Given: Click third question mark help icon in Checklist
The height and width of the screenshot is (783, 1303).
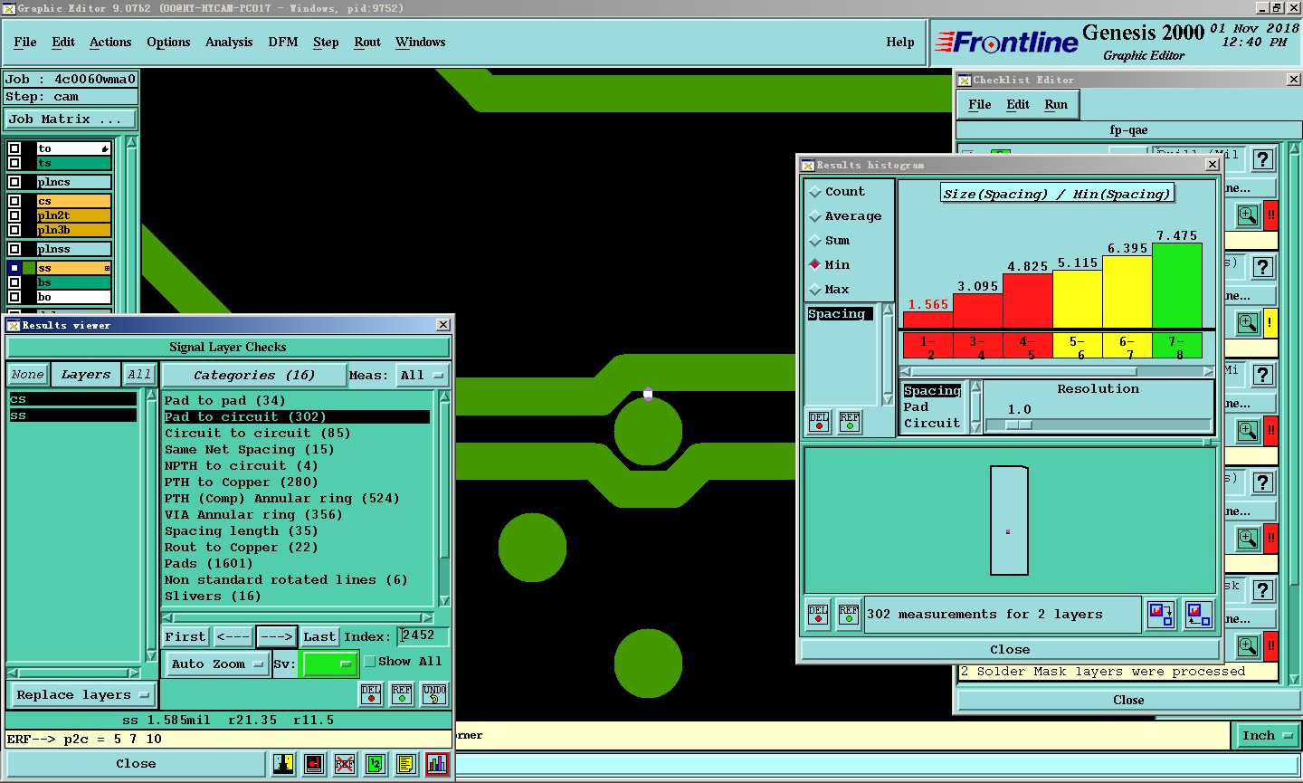Looking at the screenshot, I should (1263, 375).
